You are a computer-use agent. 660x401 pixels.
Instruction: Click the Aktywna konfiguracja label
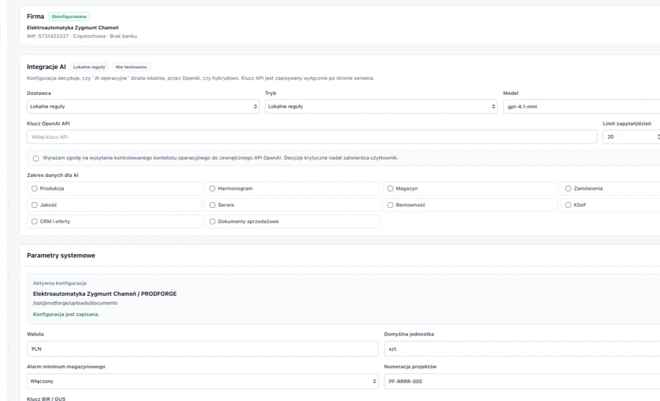60,283
